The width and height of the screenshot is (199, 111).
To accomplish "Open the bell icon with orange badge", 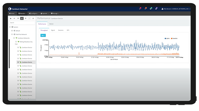I will click(x=145, y=9).
